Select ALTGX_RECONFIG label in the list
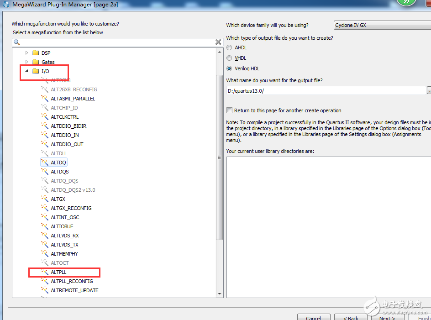The image size is (431, 320). pos(71,208)
